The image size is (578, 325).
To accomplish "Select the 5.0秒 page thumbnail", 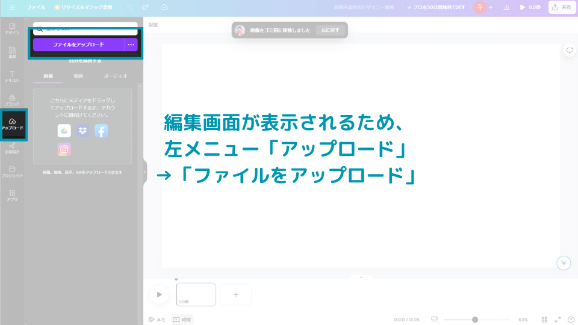I will (196, 294).
